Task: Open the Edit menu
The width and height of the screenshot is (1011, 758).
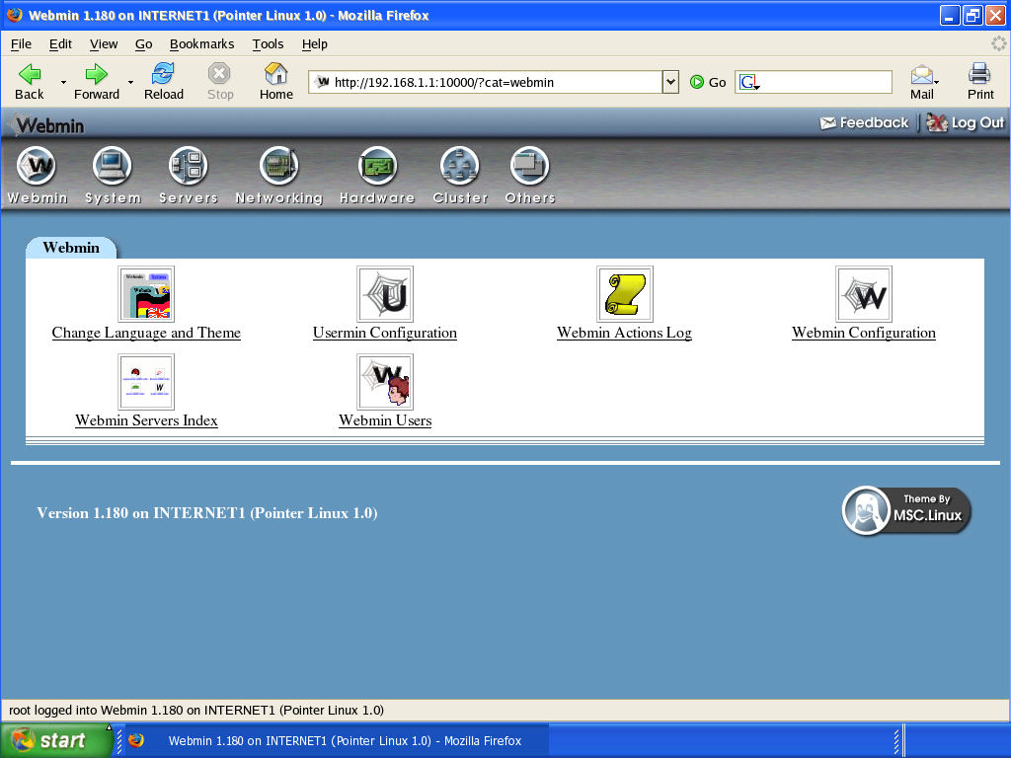Action: pos(60,43)
